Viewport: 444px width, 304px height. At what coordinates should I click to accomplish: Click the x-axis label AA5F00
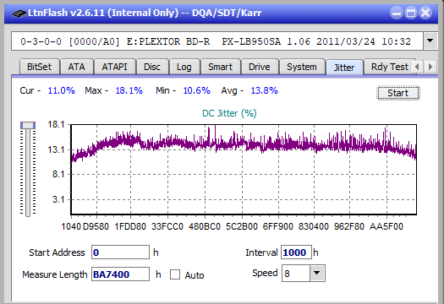386,226
